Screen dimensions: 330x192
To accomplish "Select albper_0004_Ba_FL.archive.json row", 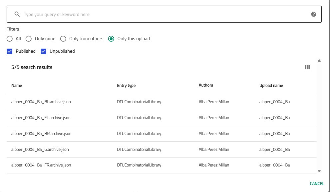I will [x=41, y=118].
